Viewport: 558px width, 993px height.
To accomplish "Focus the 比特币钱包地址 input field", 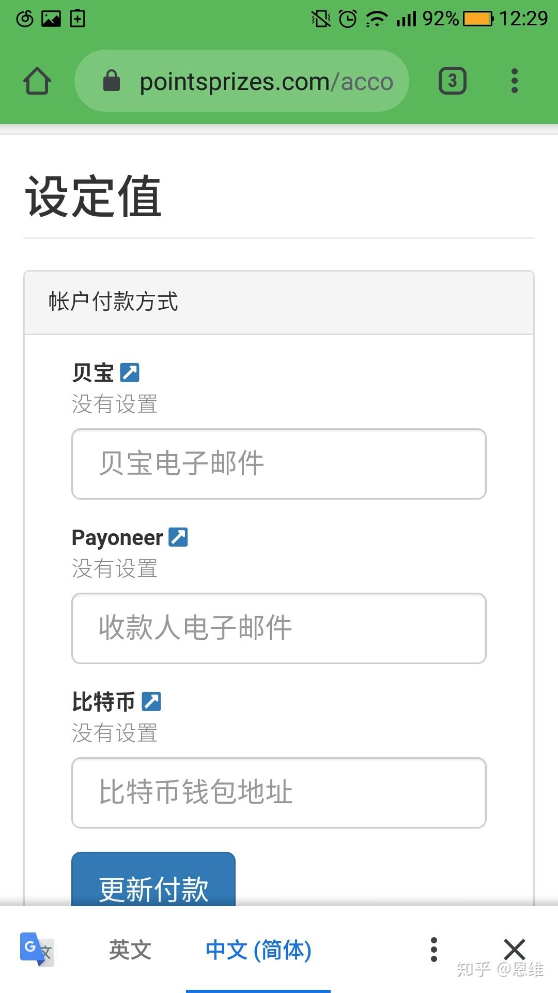I will point(279,793).
